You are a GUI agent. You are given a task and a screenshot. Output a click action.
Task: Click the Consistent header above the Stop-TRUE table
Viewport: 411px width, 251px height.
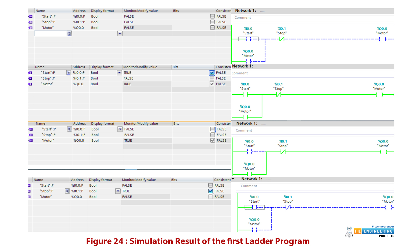pos(222,180)
